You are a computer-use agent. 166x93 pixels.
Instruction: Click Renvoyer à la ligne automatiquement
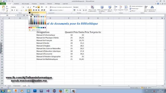tap(61, 7)
